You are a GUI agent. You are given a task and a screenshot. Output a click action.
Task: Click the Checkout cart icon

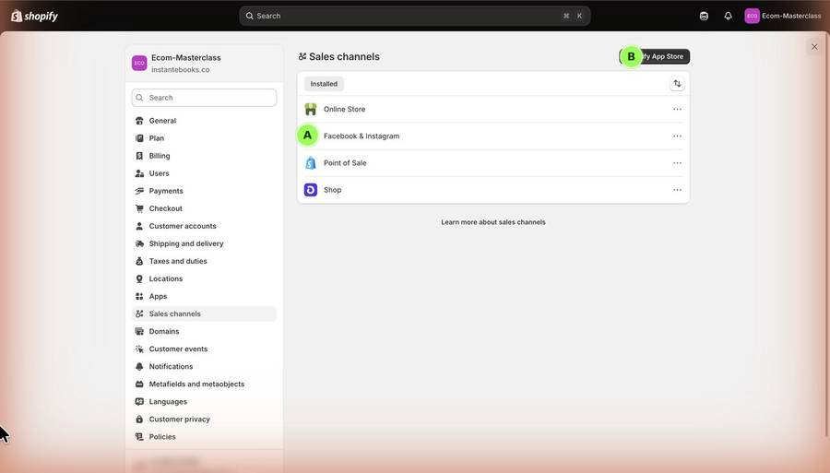(139, 208)
